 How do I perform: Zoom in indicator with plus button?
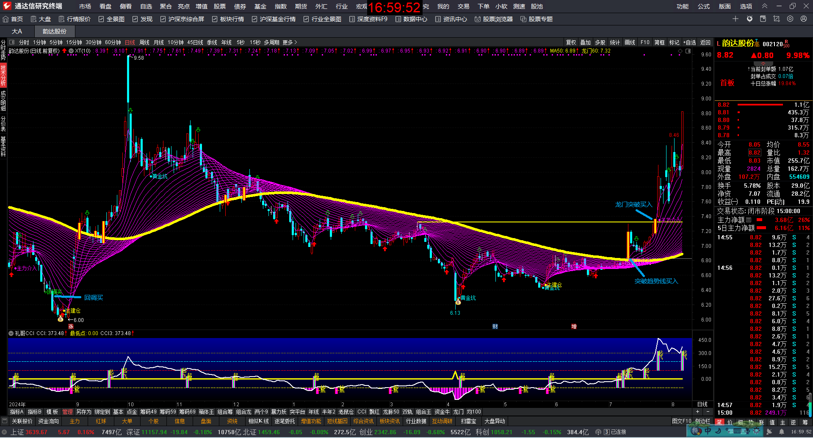pyautogui.click(x=697, y=412)
